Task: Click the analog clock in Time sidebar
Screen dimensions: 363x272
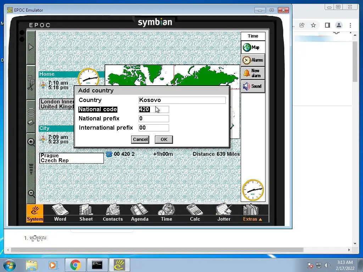Action: 253,190
